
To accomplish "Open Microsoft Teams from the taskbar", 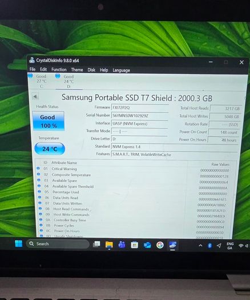I will coord(122,245).
